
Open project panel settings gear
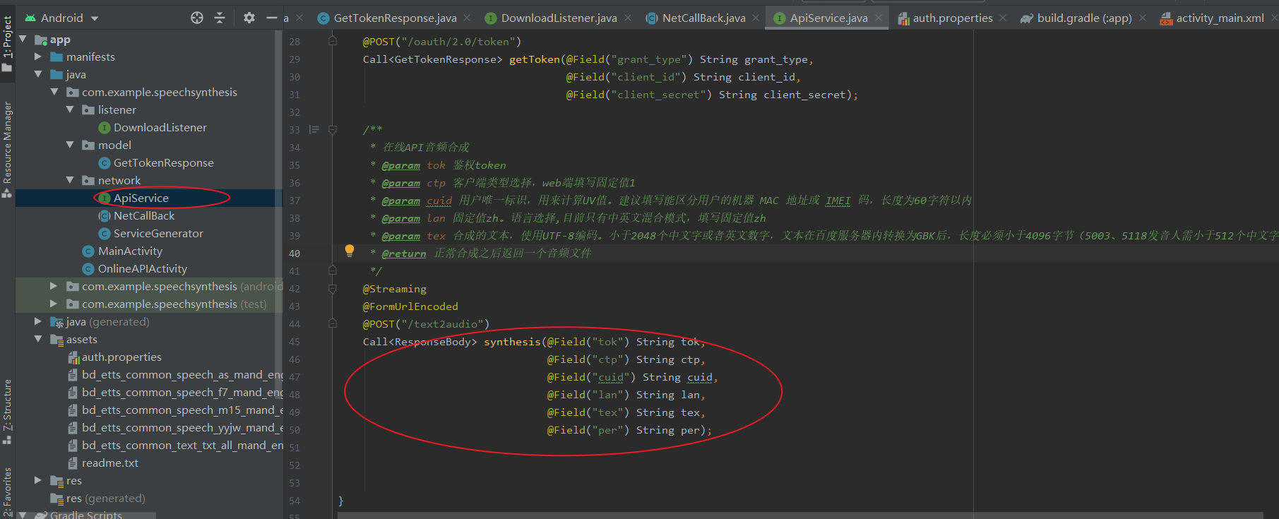click(249, 18)
